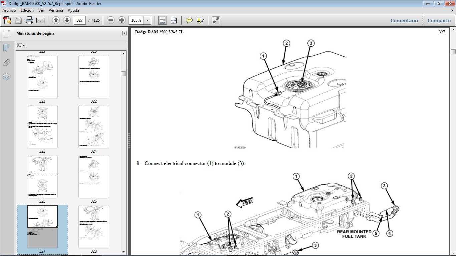This screenshot has height=256, width=456.
Task: Open the attachments paperclip panel icon
Action: click(x=6, y=62)
